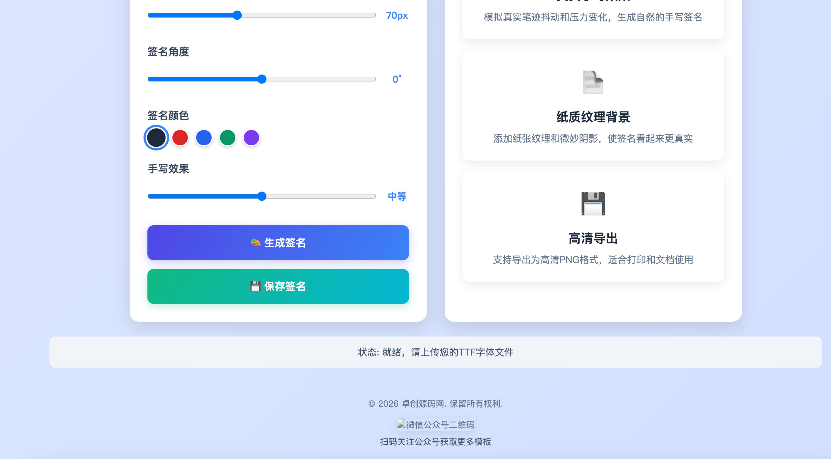Click the description 支持导出为高清PNG格式
The width and height of the screenshot is (831, 459).
545,260
